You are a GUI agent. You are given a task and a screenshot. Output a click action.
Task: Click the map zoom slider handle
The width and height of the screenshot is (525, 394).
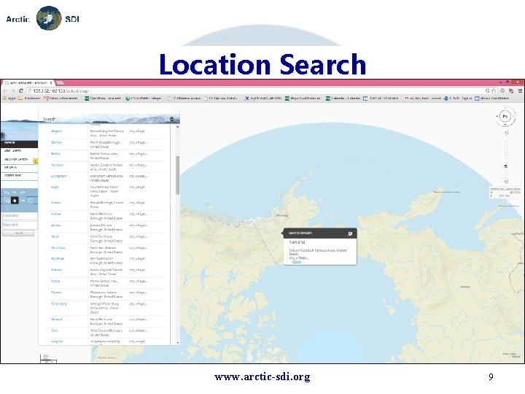point(506,166)
